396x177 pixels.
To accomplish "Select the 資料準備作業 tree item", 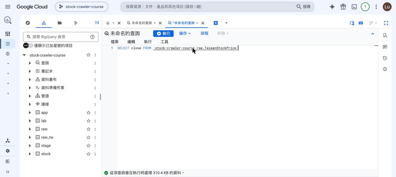I will [53, 88].
